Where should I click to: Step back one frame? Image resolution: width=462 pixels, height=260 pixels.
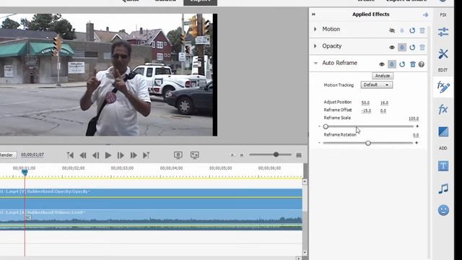click(x=95, y=155)
